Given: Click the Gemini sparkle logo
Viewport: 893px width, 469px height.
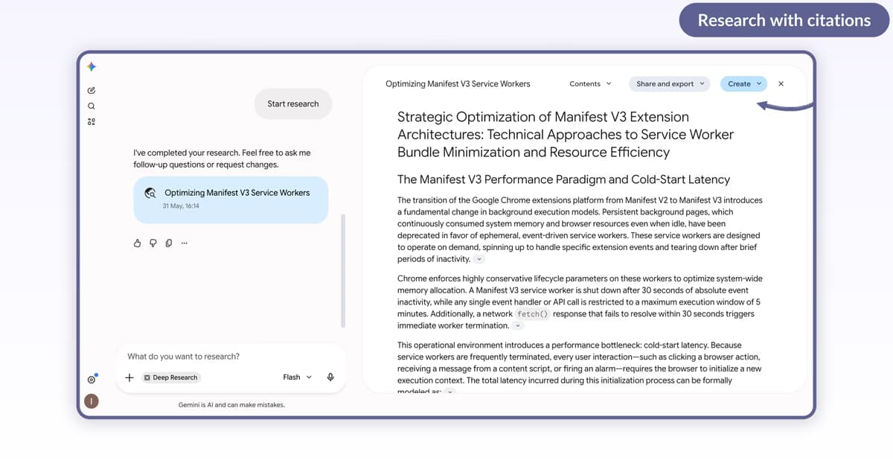Looking at the screenshot, I should pyautogui.click(x=92, y=67).
